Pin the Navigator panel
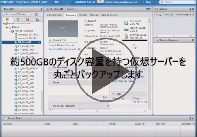Screen dimensions: 197x137 coord(41,9)
